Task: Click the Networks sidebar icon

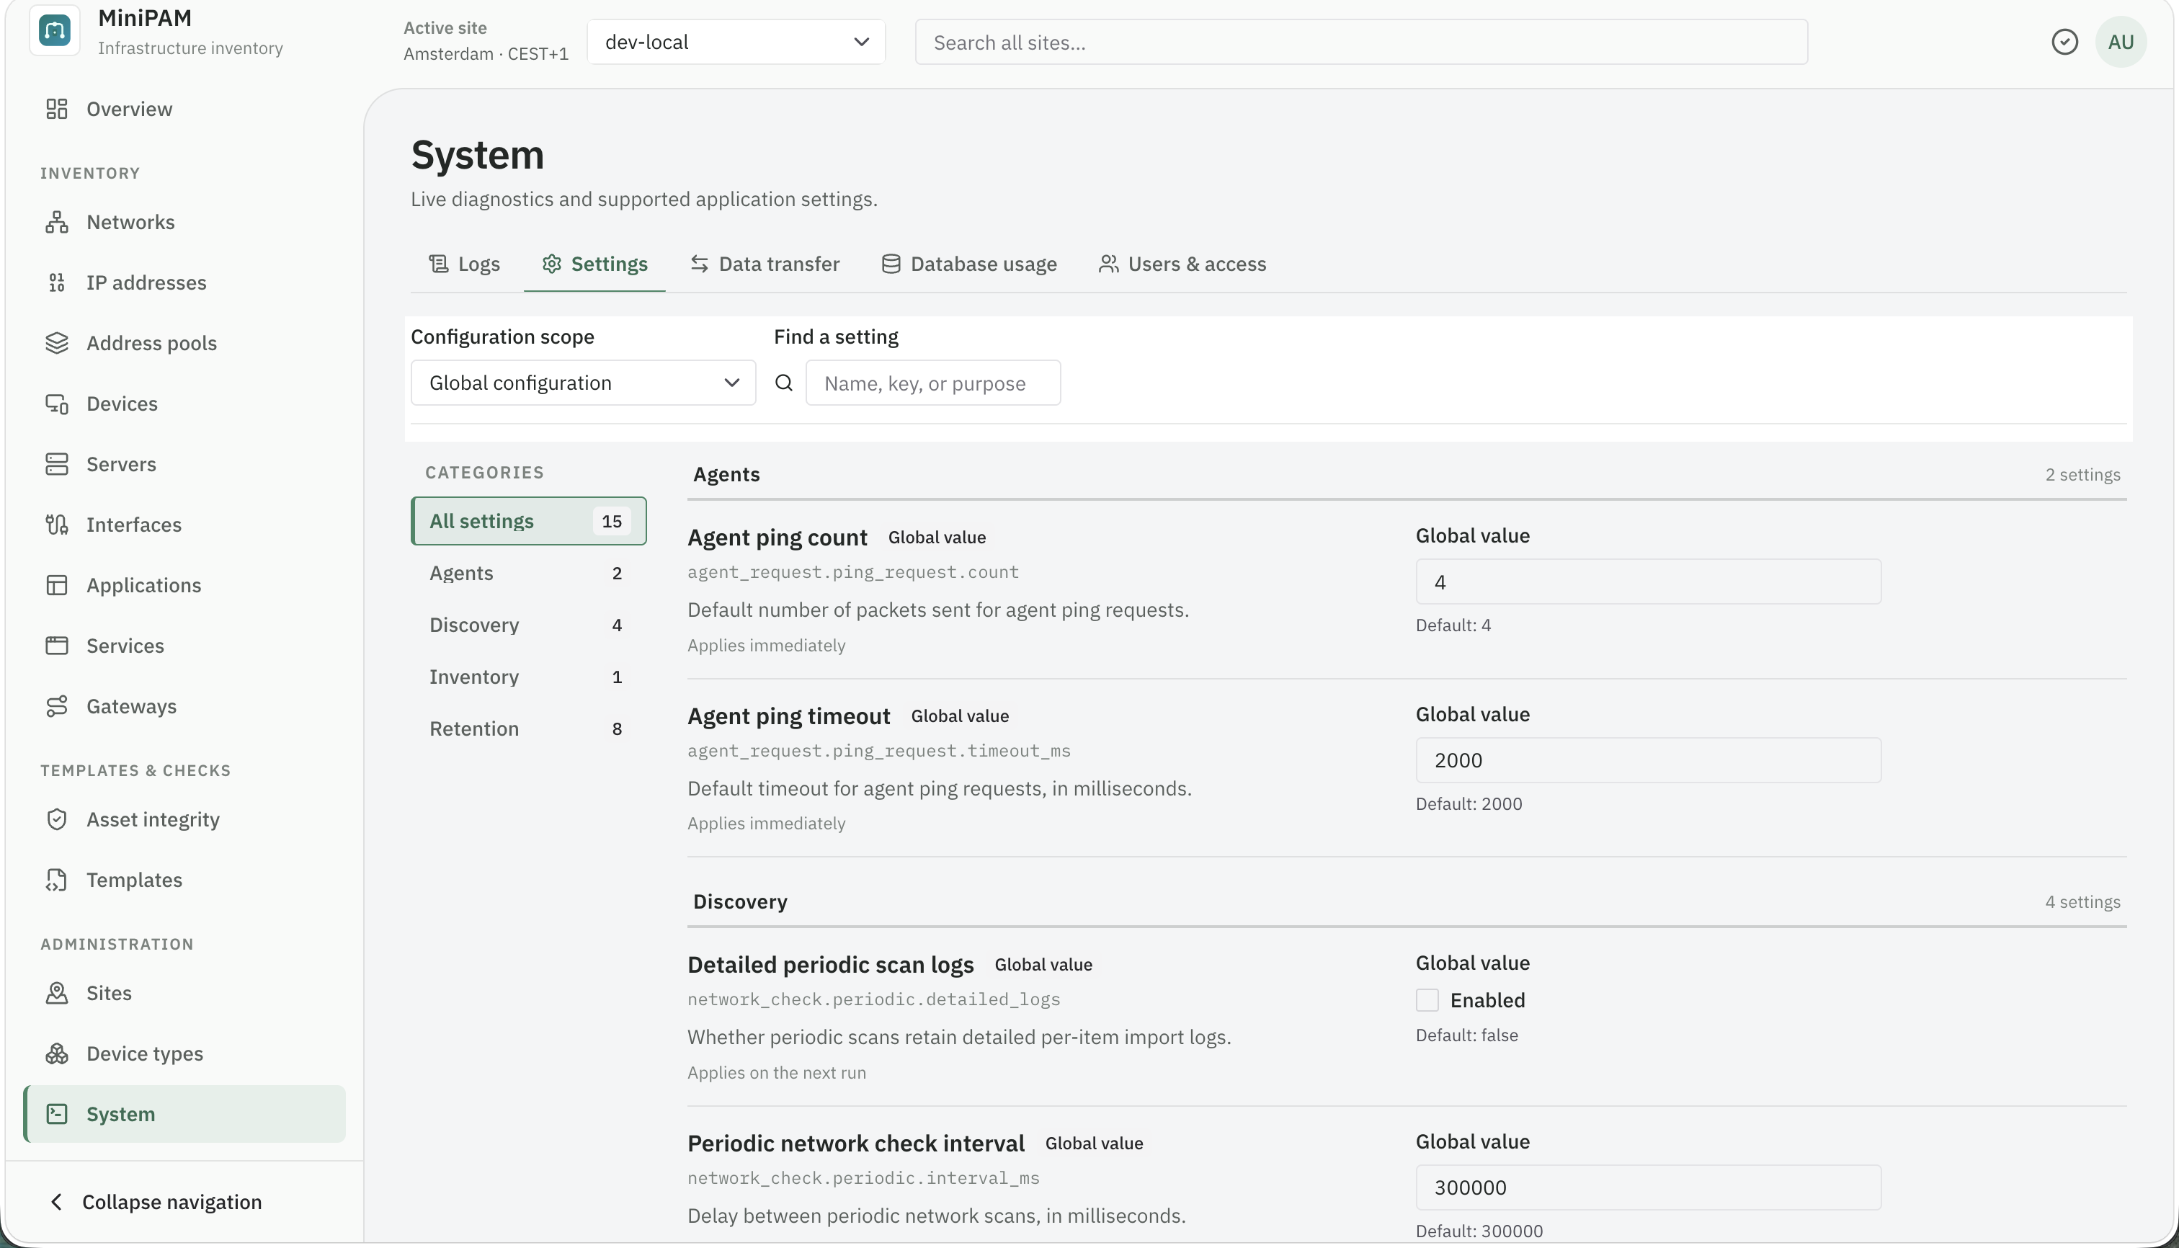Action: tap(57, 222)
